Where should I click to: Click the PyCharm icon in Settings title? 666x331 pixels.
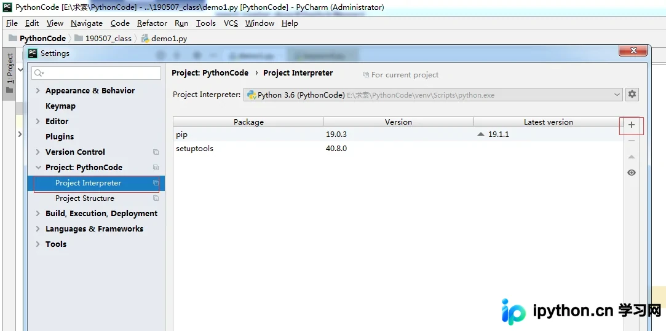(33, 53)
